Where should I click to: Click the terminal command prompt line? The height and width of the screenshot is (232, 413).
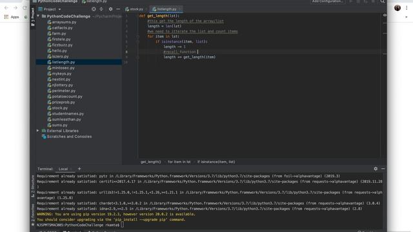[x=209, y=225]
